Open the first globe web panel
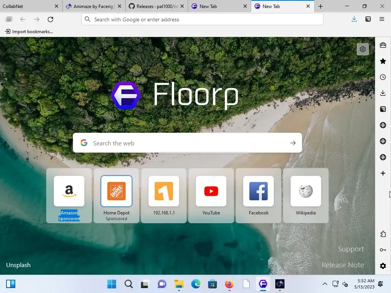 383,125
